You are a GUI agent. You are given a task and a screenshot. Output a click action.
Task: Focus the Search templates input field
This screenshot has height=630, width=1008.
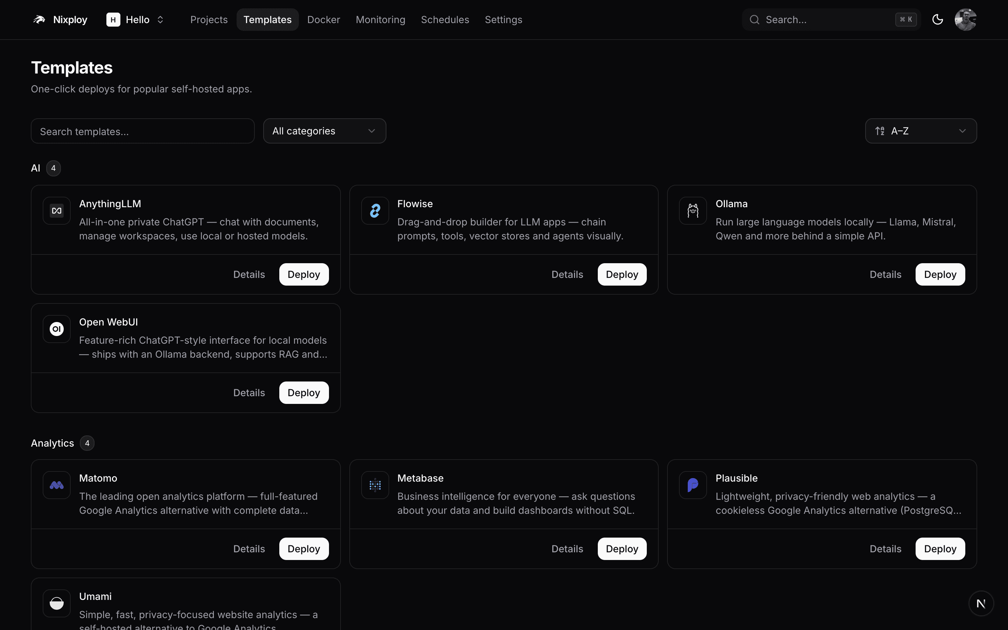[142, 131]
